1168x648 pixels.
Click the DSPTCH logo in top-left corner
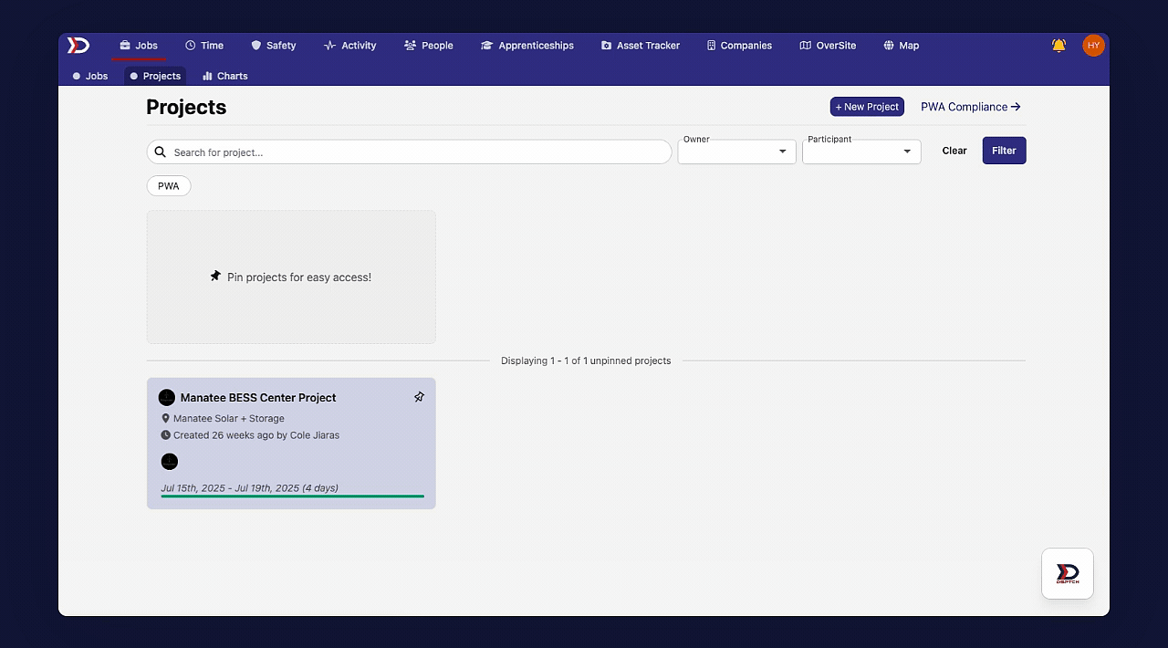point(78,45)
